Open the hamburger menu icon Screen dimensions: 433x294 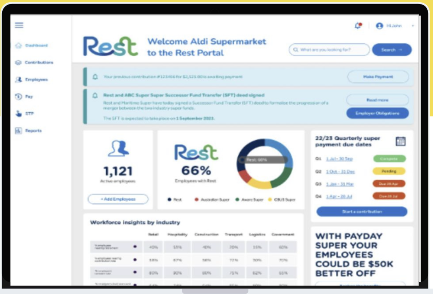pos(19,25)
